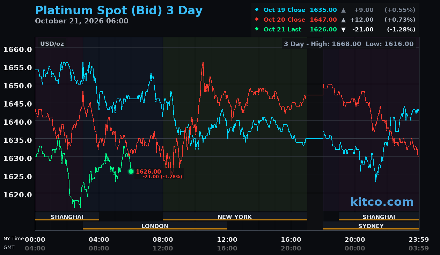Click the 1660.0 y-axis label
Image resolution: width=440 pixels, height=255 pixels.
pyautogui.click(x=17, y=49)
